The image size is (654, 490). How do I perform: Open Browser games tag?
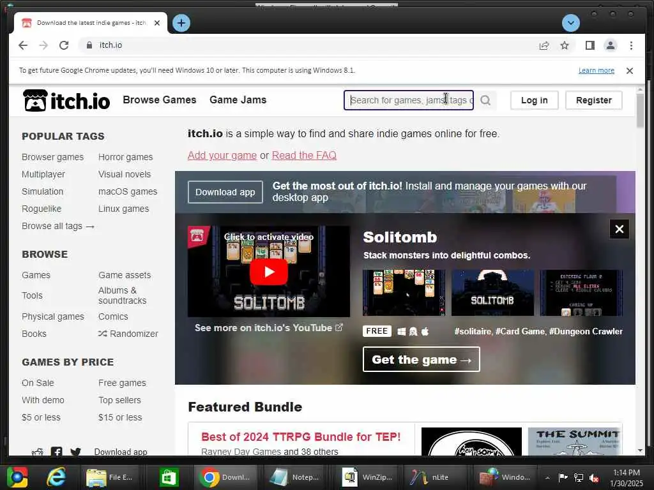(x=52, y=157)
